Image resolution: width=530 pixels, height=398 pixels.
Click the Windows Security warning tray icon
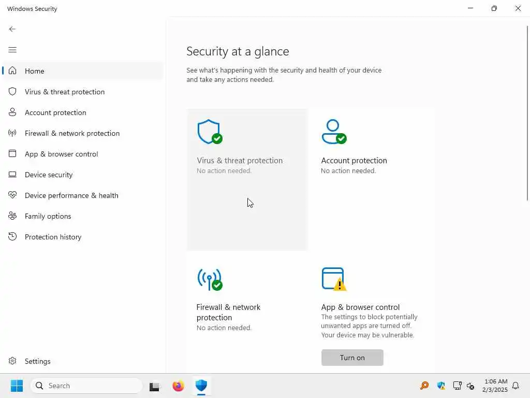(x=441, y=386)
